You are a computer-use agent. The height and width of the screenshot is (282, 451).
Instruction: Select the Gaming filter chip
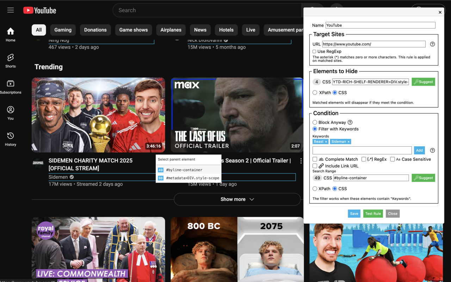coord(63,30)
